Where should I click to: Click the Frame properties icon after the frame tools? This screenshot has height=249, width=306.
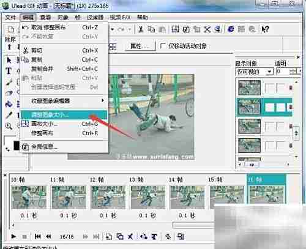click(181, 237)
